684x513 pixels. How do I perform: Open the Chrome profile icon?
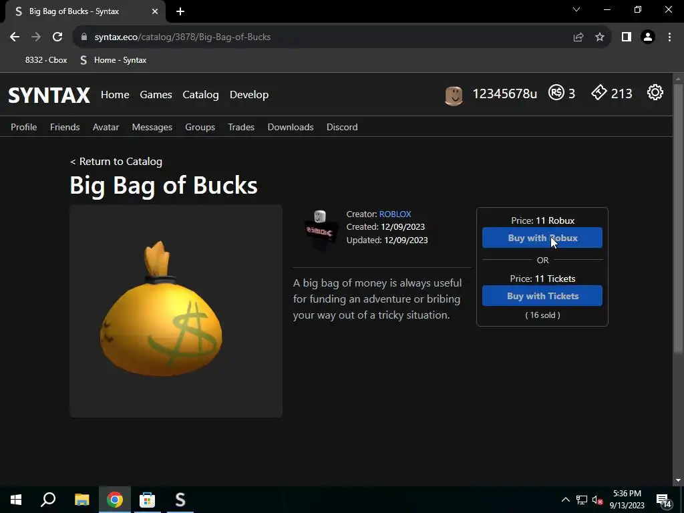[648, 37]
